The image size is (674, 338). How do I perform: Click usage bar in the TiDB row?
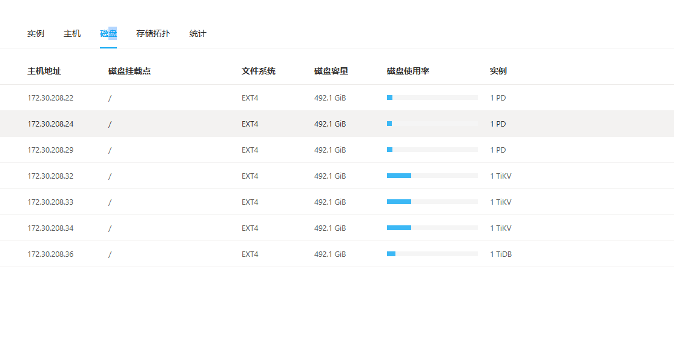pyautogui.click(x=432, y=254)
